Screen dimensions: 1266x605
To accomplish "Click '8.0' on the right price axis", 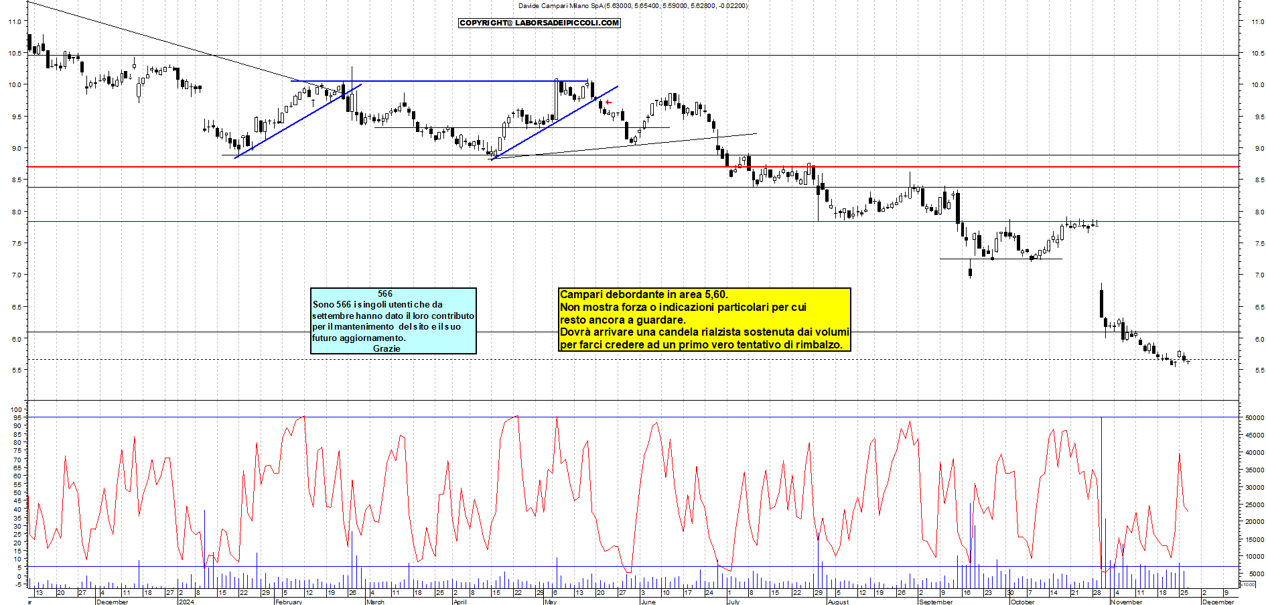I will [1259, 212].
